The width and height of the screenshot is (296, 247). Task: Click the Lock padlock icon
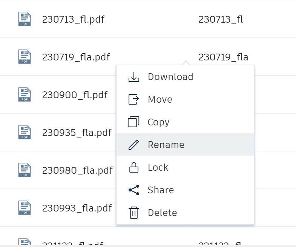tap(133, 167)
